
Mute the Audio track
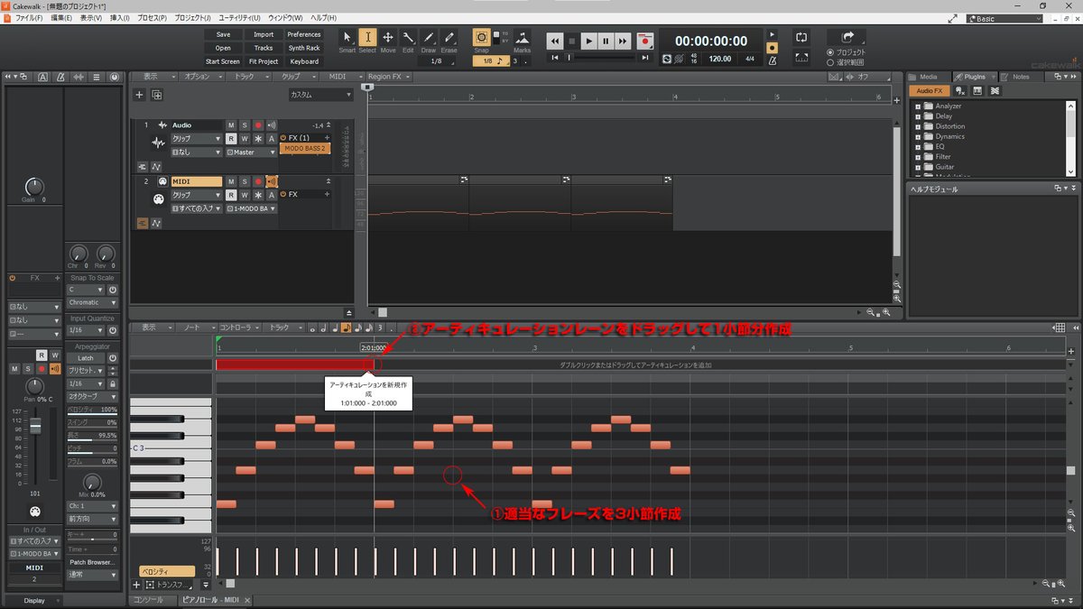coord(231,125)
